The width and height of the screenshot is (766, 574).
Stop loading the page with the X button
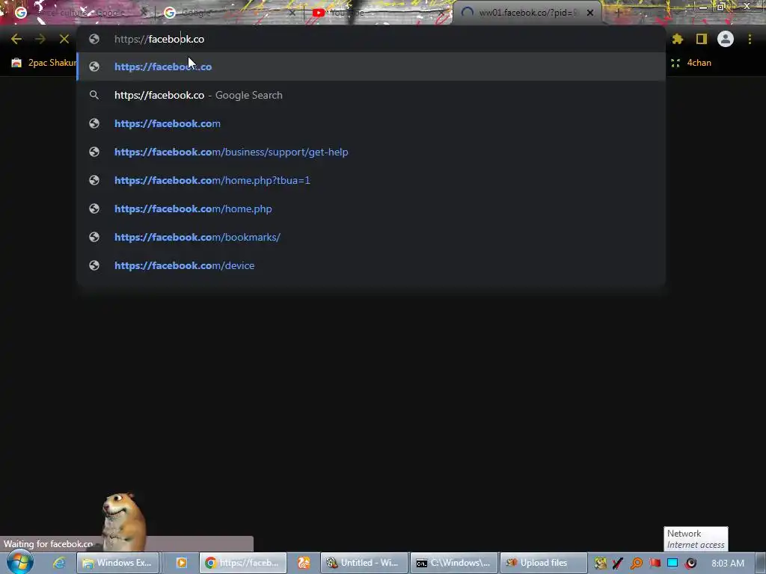tap(64, 39)
